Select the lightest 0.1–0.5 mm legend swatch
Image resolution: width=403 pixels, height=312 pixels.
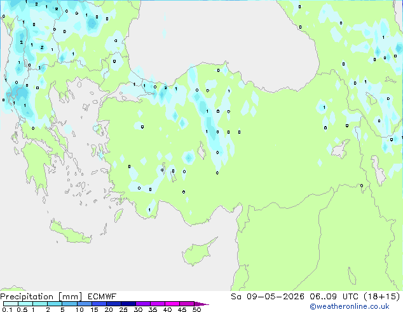click(11, 304)
